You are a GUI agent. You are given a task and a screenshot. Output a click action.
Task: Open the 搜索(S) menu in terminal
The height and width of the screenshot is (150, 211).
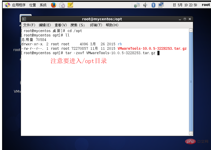(x=77, y=25)
